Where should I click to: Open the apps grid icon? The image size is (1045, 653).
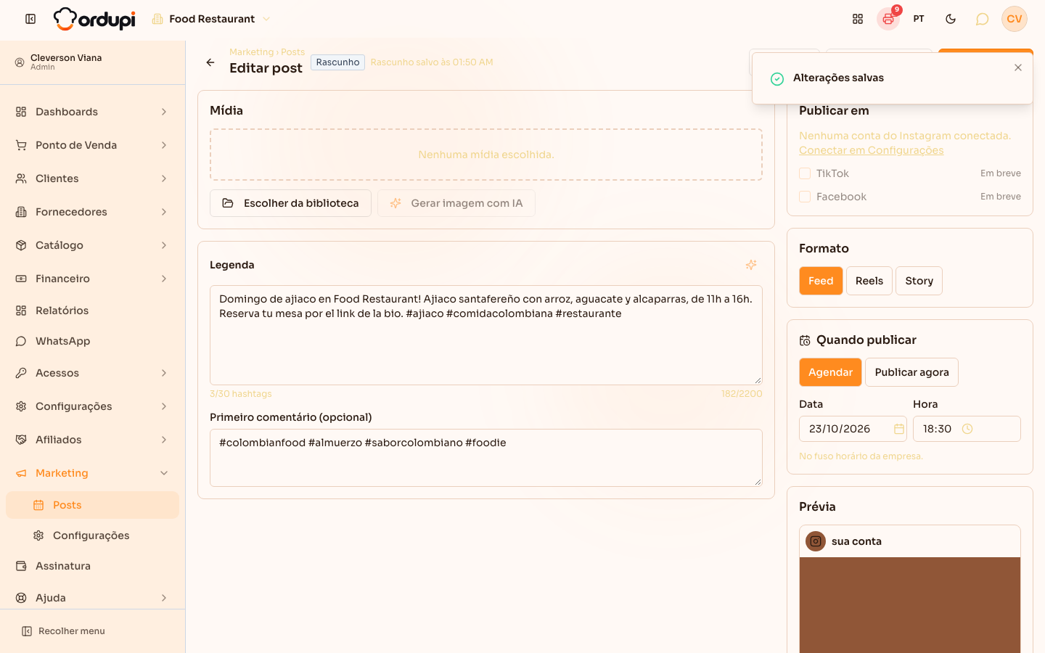pos(858,19)
